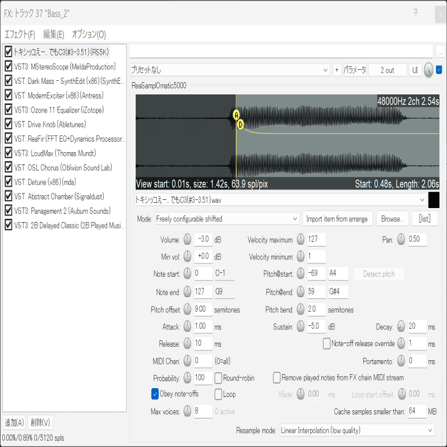Open the preset dropdown プリセットなし

(x=230, y=70)
